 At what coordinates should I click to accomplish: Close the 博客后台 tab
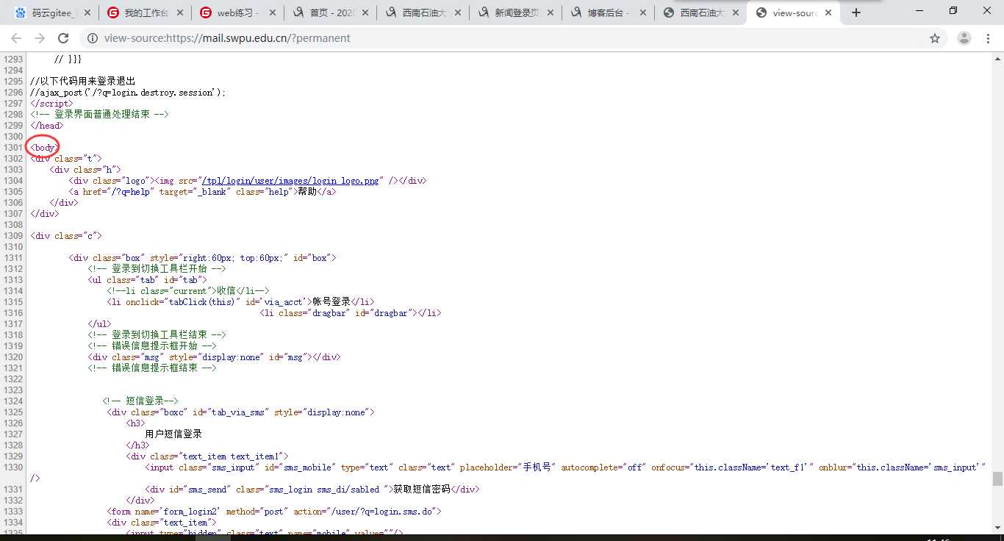point(643,12)
